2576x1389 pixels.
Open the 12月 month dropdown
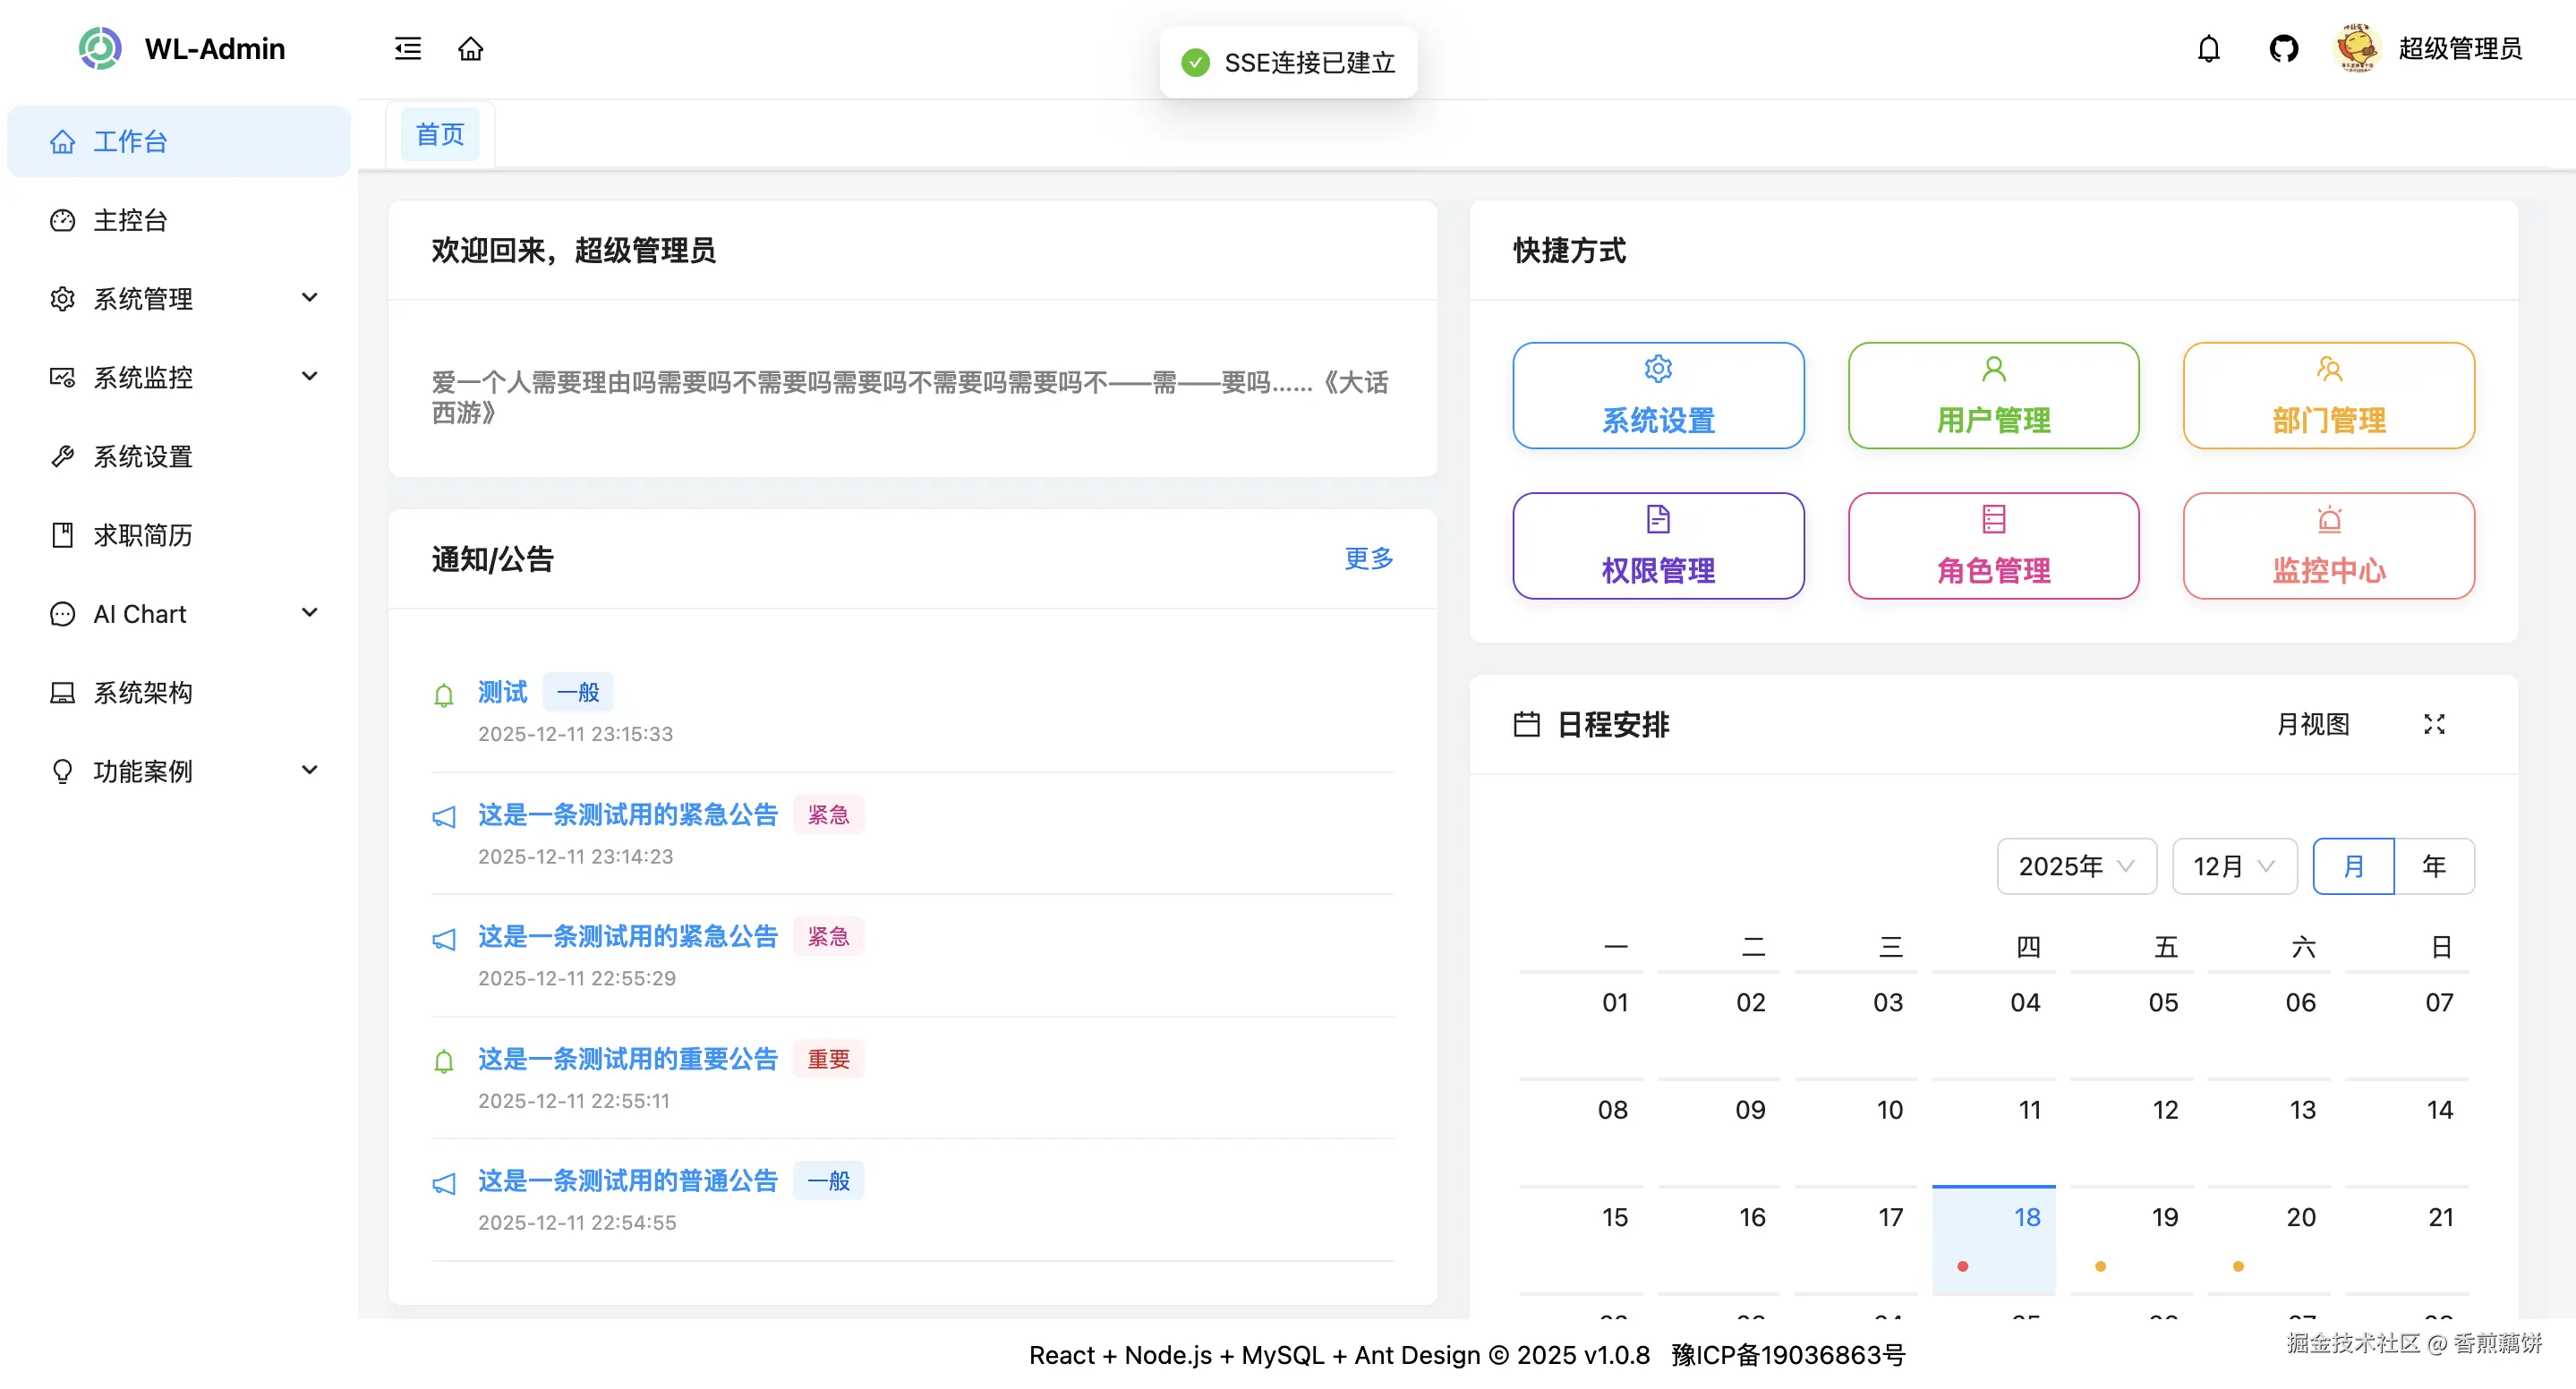[2234, 866]
